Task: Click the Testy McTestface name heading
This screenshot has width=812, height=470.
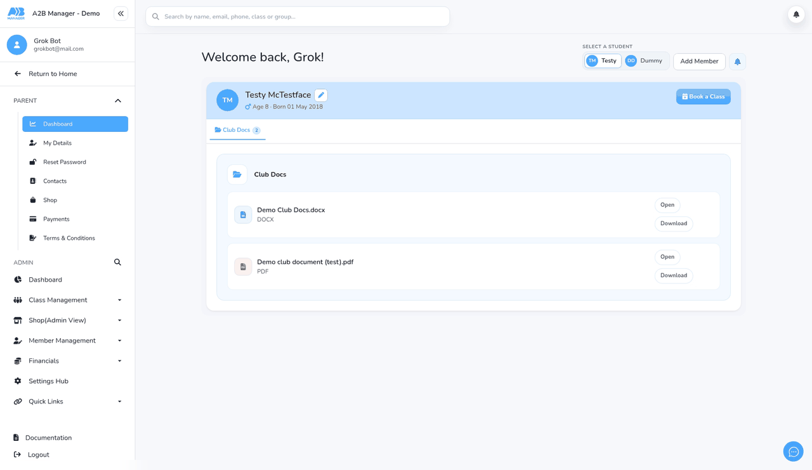Action: (x=278, y=95)
